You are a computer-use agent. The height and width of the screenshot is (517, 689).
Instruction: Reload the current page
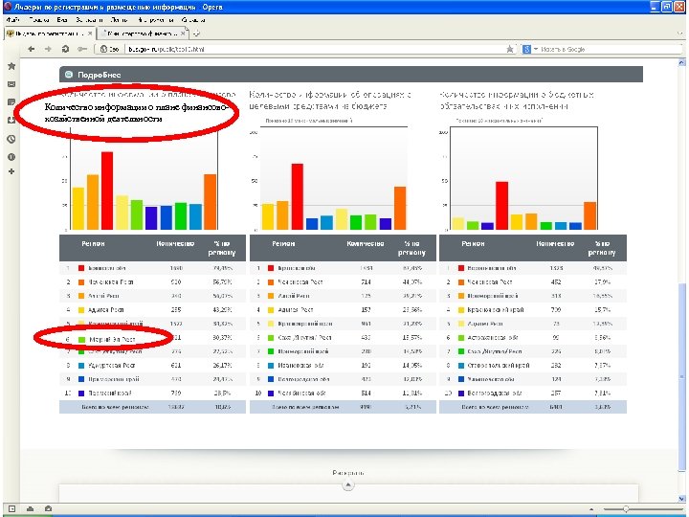tap(65, 49)
